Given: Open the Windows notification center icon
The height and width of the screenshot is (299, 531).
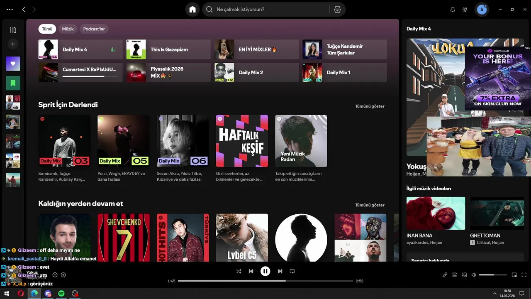Looking at the screenshot, I should click(x=522, y=294).
